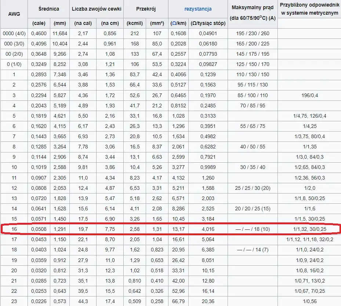This screenshot has width=341, height=306.
Task: Click metric equivalent 1/1,8, 50/0,25
Action: 310,198
